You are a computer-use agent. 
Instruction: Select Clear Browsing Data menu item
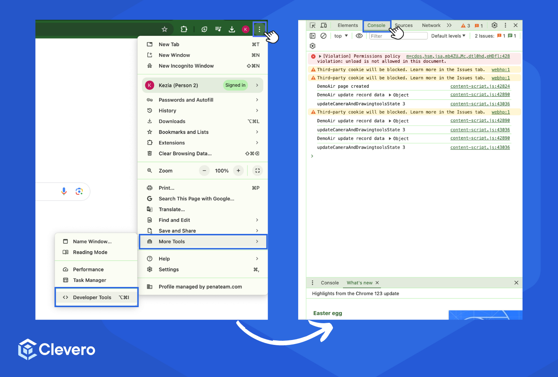(x=203, y=154)
